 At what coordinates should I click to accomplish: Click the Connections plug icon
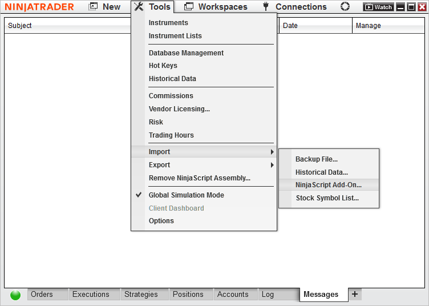(266, 7)
